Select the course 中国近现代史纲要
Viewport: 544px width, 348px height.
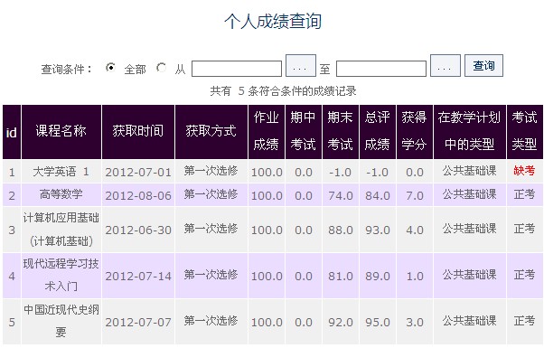(61, 321)
